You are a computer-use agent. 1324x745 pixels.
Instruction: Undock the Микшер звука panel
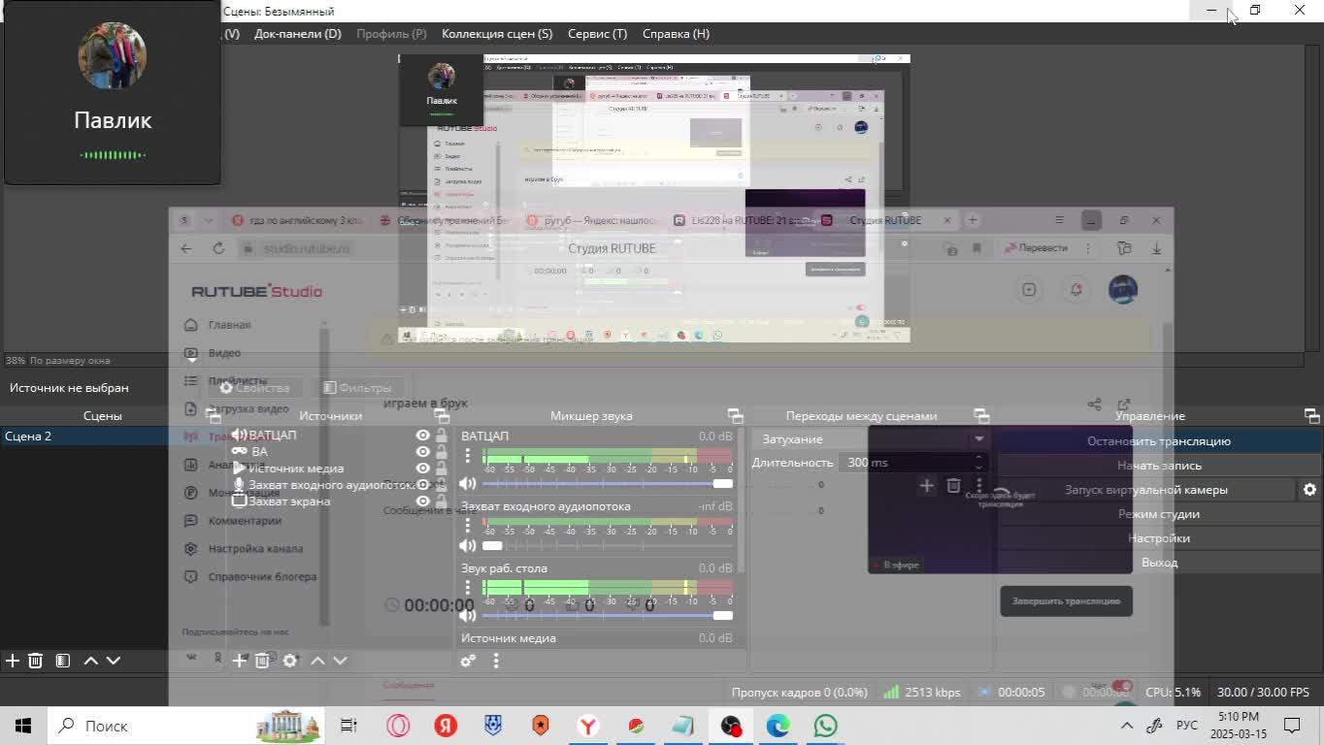(x=735, y=416)
